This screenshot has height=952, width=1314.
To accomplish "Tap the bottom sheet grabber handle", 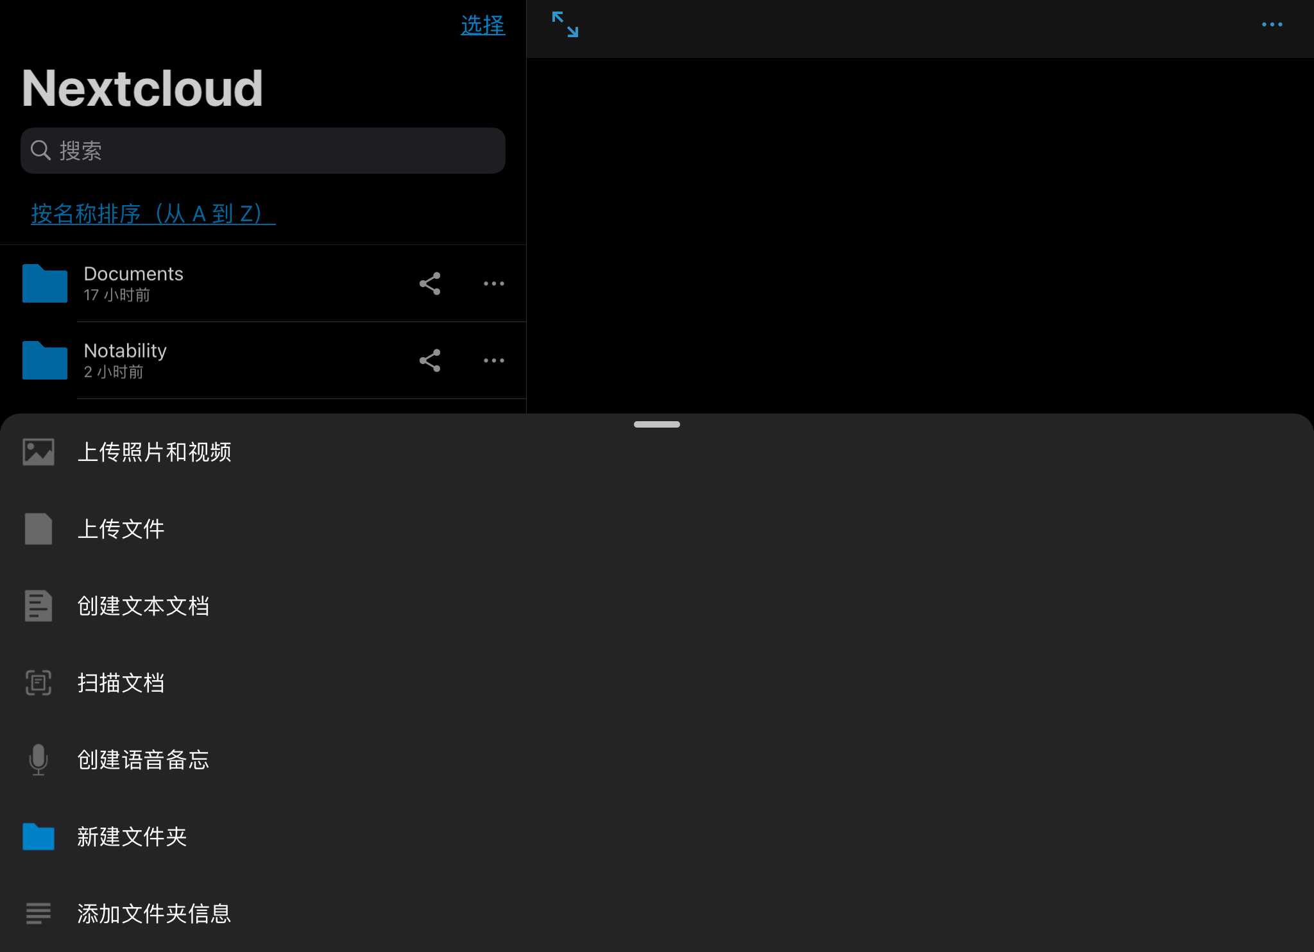I will [657, 424].
